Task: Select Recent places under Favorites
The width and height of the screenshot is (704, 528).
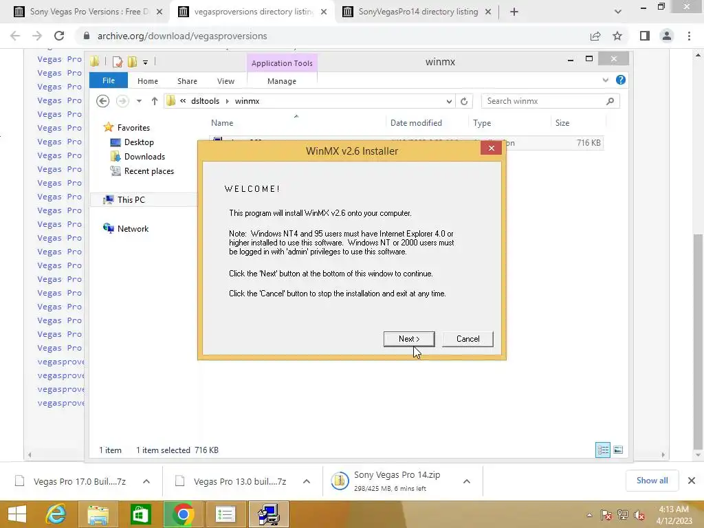Action: coord(149,171)
